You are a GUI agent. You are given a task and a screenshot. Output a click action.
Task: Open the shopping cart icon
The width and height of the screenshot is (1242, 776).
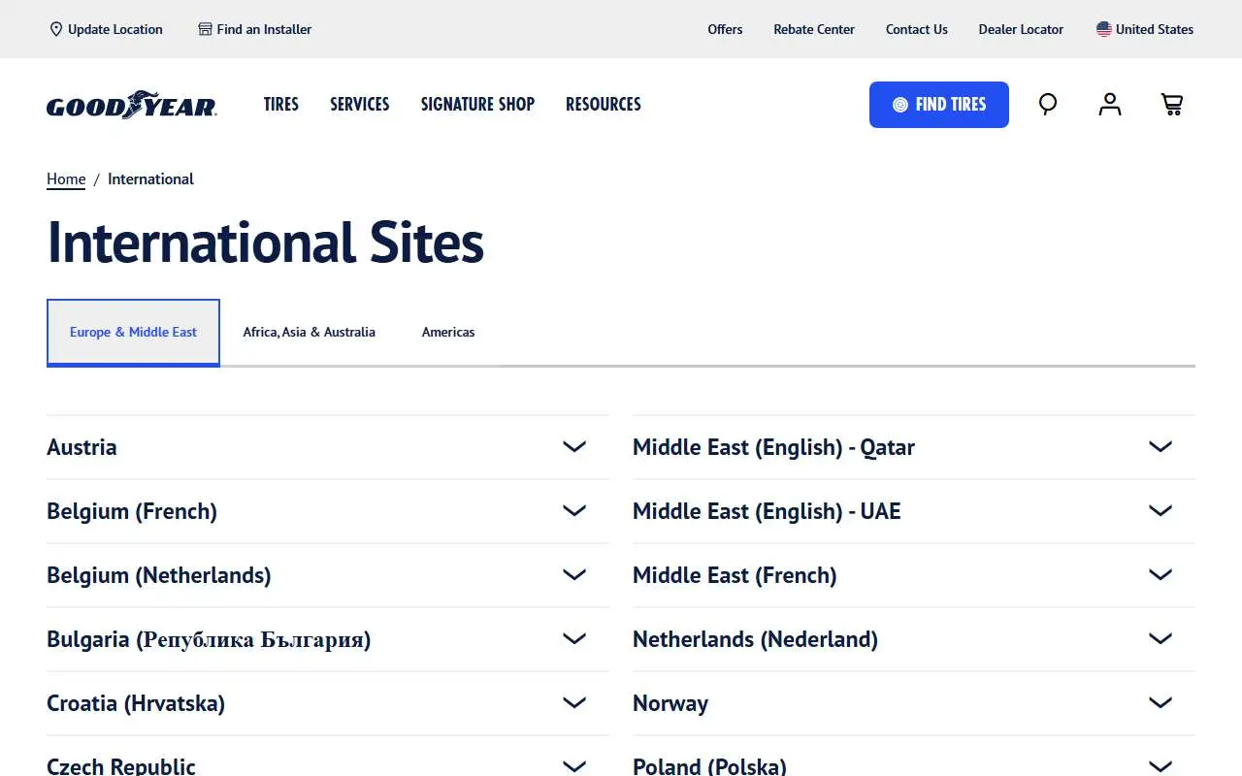(1172, 104)
